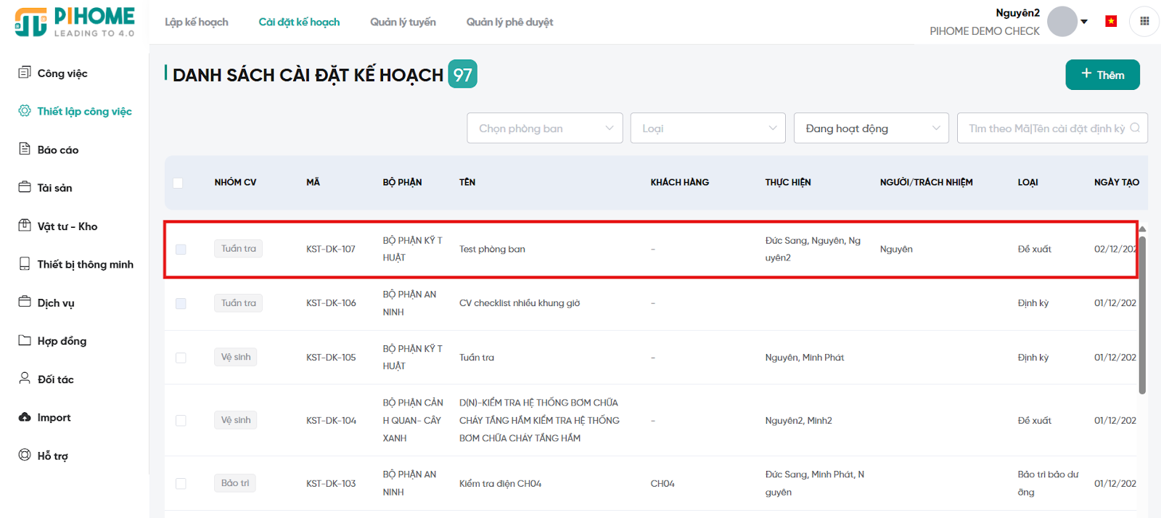Click the Công việc sidebar icon
This screenshot has height=518, width=1161.
click(x=25, y=73)
